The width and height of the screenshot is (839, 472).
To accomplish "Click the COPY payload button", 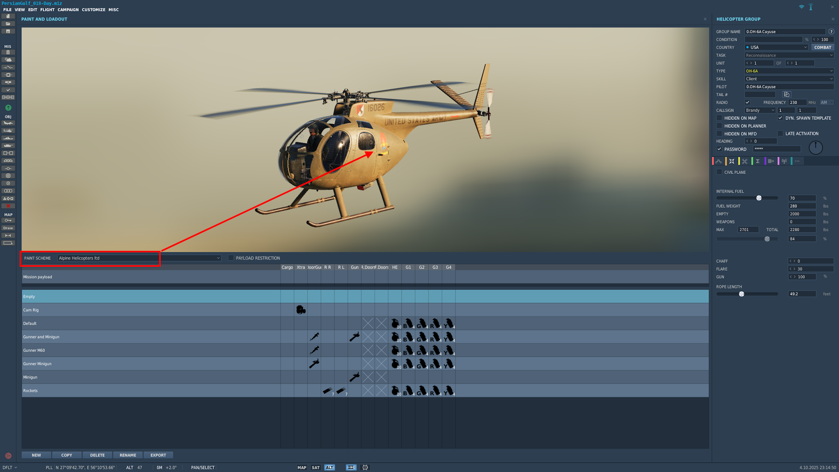I will pos(67,455).
